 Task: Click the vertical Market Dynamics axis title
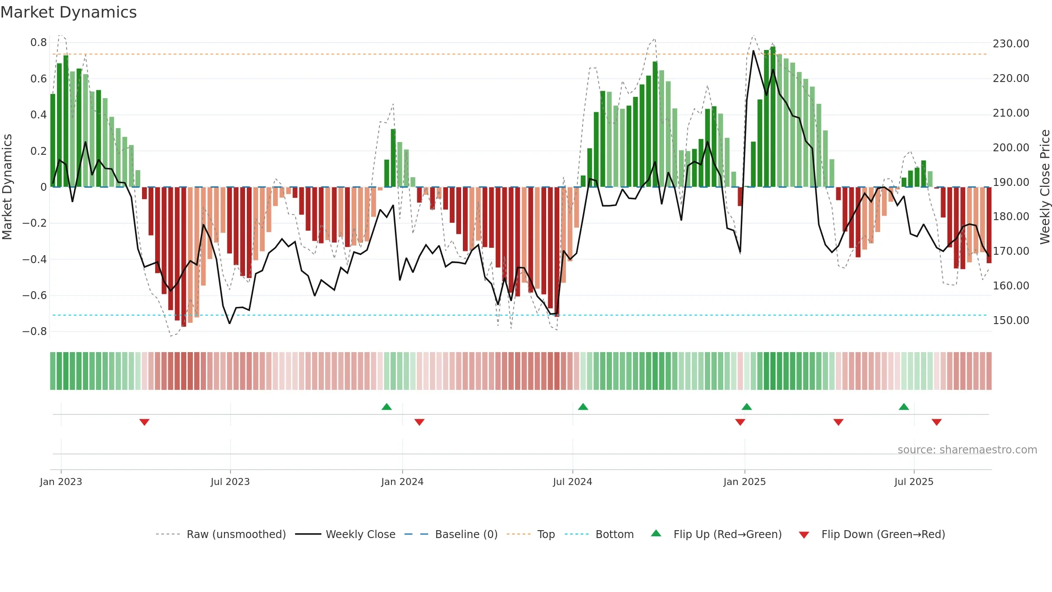pos(7,187)
